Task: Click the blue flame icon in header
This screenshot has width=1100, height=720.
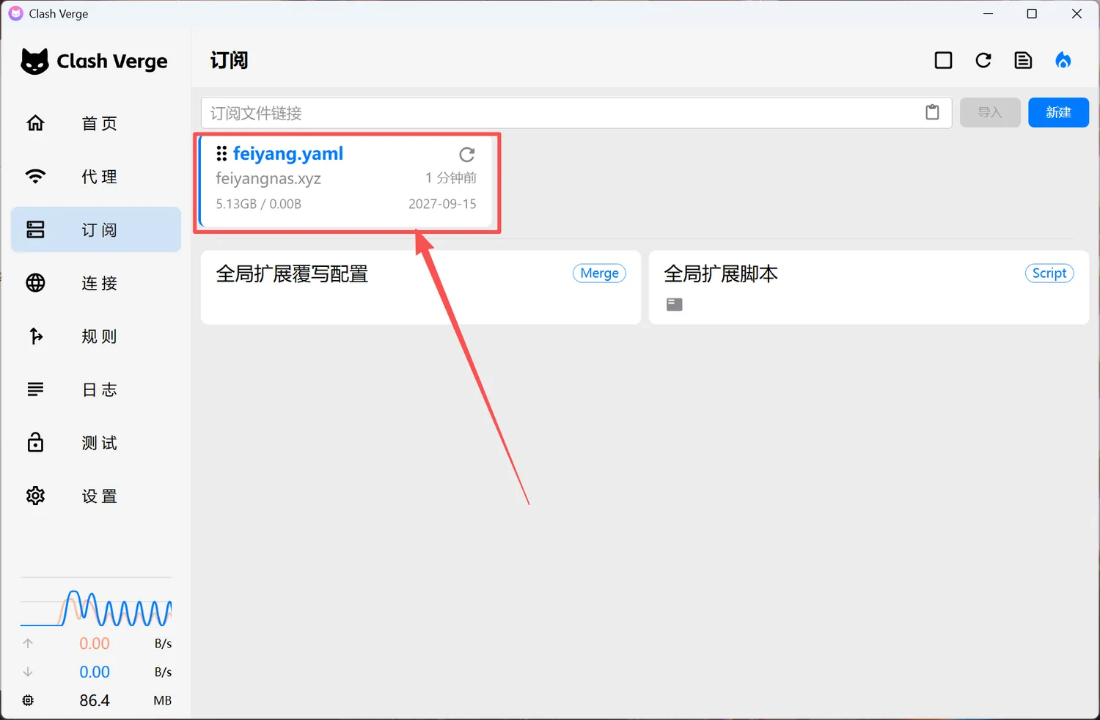Action: pos(1063,60)
